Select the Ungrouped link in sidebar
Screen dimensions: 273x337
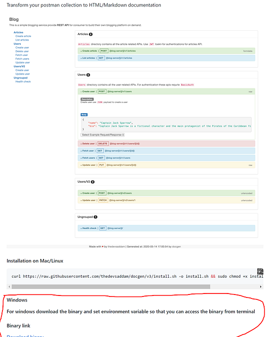[x=20, y=78]
